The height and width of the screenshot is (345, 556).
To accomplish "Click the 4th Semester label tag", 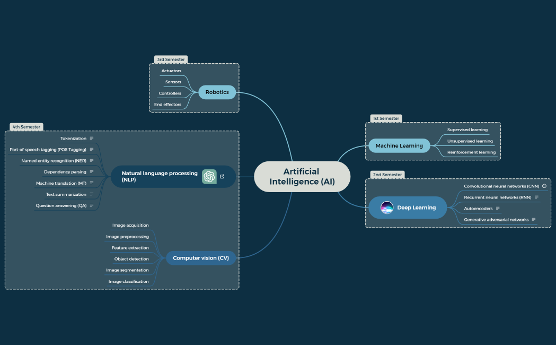I will click(x=25, y=126).
